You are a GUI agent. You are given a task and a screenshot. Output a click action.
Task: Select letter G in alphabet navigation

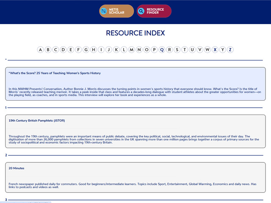tap(86, 50)
